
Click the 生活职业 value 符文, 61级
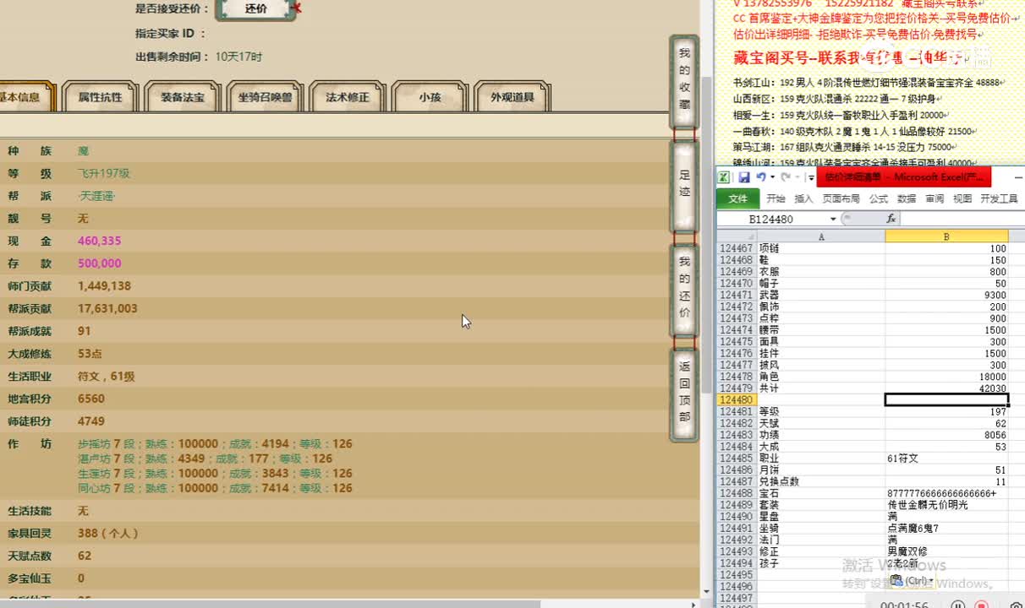pos(107,376)
